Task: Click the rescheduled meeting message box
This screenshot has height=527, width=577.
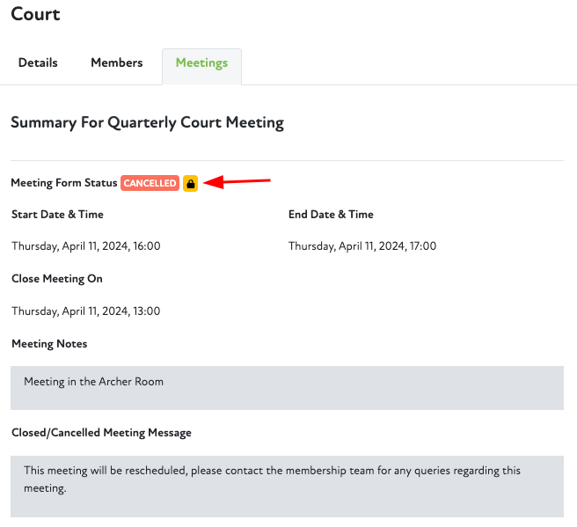Action: pos(287,486)
